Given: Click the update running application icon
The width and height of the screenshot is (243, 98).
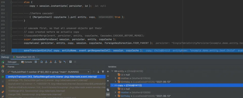Looking at the screenshot, I should tap(3, 71).
